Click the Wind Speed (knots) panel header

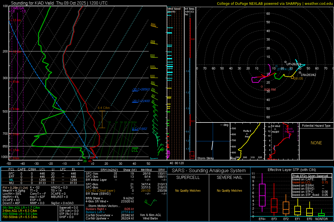coord(174,10)
